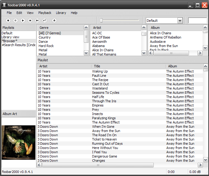The image size is (209, 176).
Task: Click the Pause playback button
Action: click(x=15, y=21)
